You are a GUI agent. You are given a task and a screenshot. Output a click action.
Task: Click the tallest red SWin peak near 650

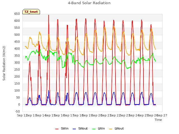pos(49,15)
